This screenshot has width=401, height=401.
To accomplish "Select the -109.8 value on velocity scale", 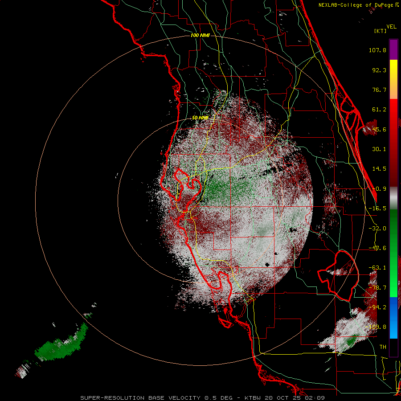I will pyautogui.click(x=376, y=327).
